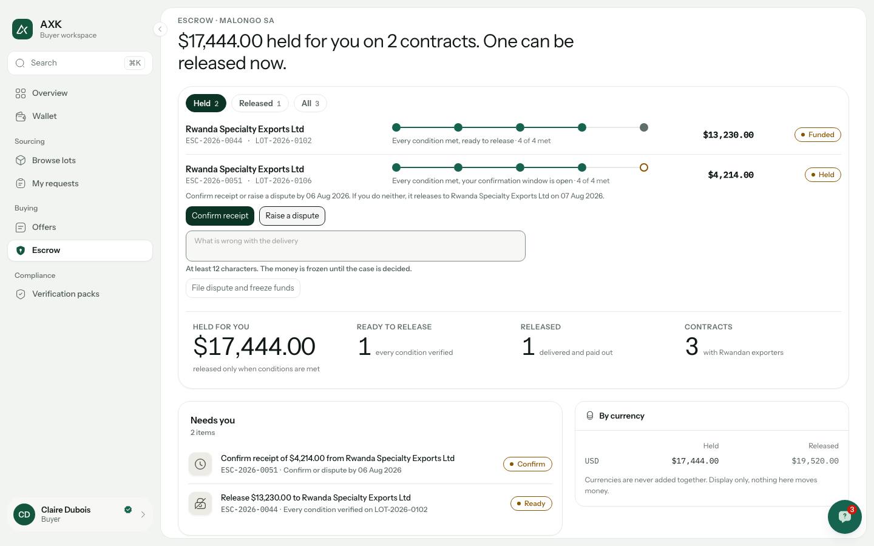Click the Ready badge in Needs you

[531, 504]
